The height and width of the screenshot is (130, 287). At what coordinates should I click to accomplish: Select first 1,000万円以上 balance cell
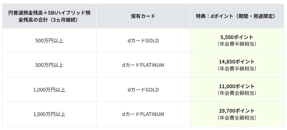click(49, 90)
